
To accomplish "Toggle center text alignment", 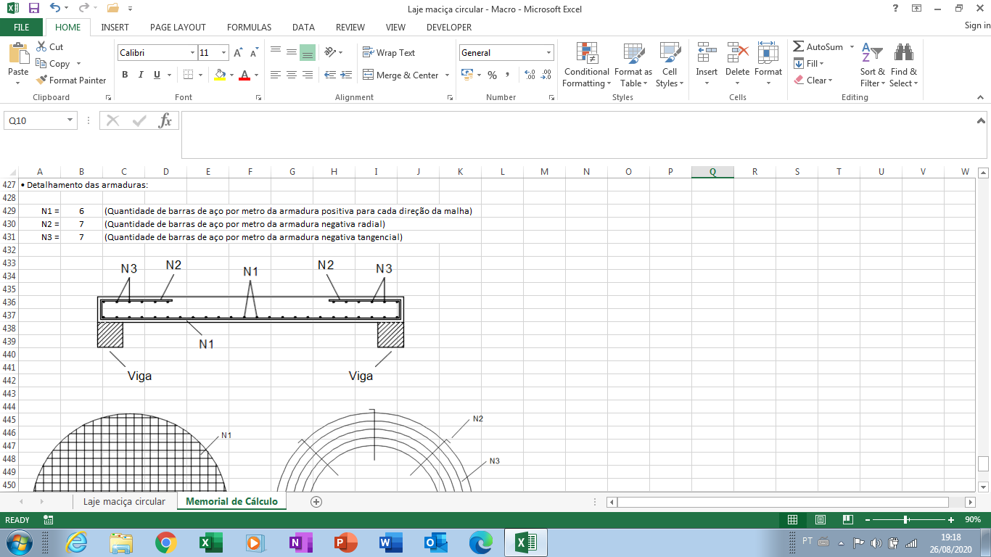I will (292, 75).
